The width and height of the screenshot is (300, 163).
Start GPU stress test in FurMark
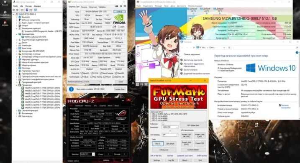(193, 125)
